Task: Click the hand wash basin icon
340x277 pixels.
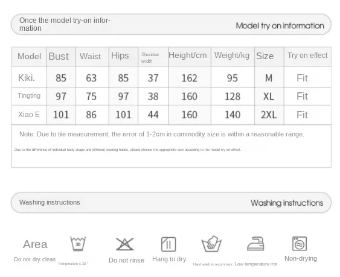Action: click(211, 244)
